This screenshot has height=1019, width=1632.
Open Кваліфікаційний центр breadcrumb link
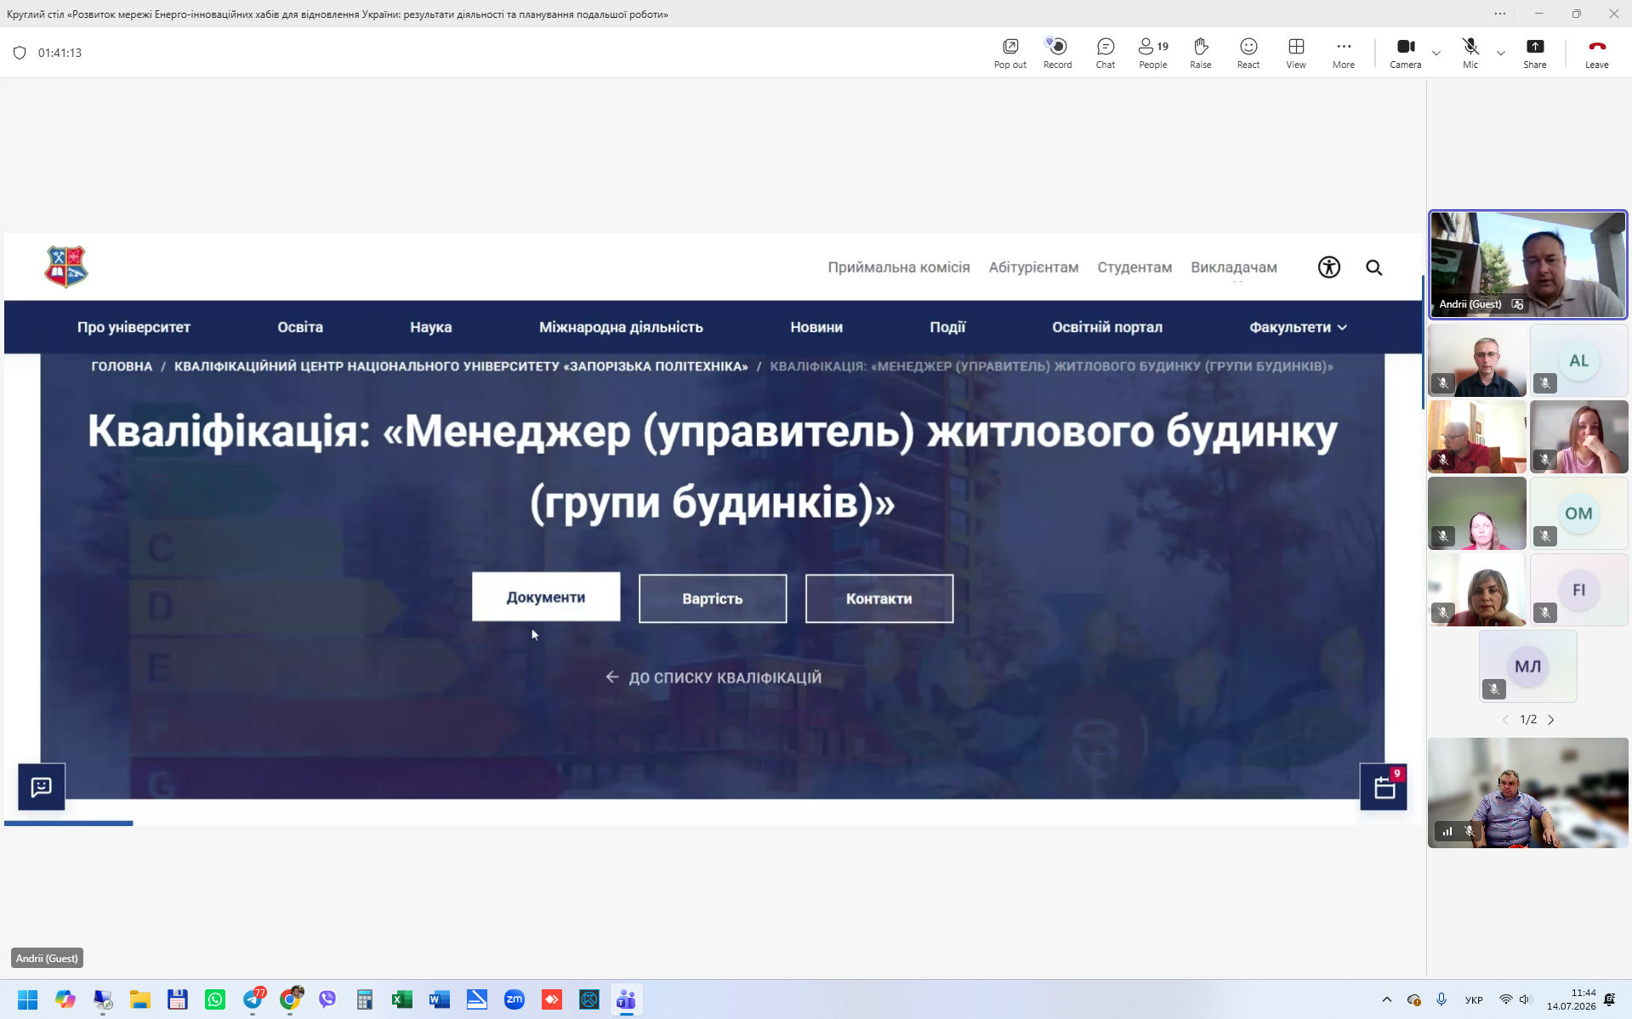[461, 366]
